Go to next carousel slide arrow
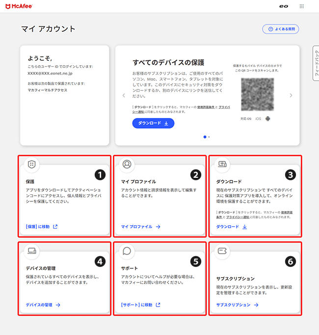The image size is (319, 335). click(291, 96)
